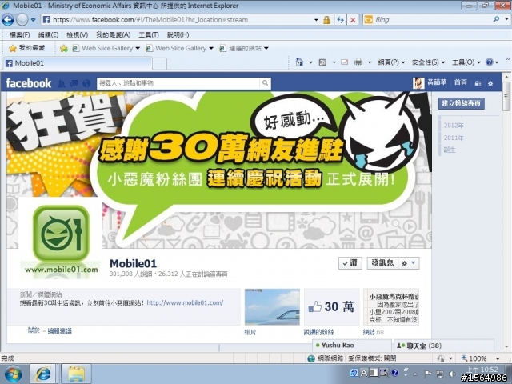Open the 相片 photos thumbnail

pos(272,306)
